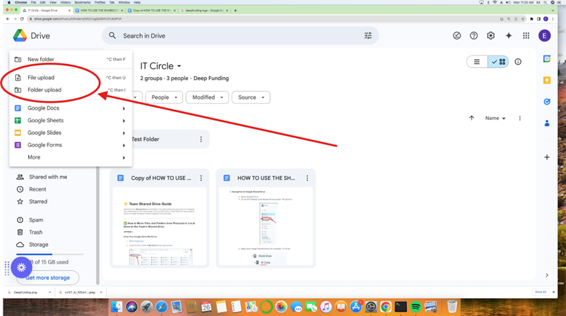566x316 pixels.
Task: Click the Help question mark icon
Action: [x=474, y=36]
